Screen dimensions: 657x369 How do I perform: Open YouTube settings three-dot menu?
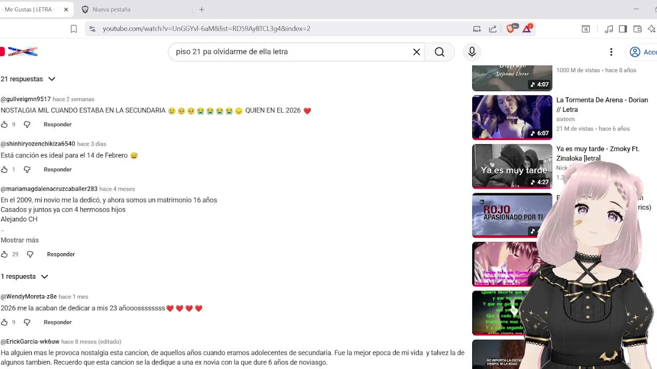[x=611, y=52]
